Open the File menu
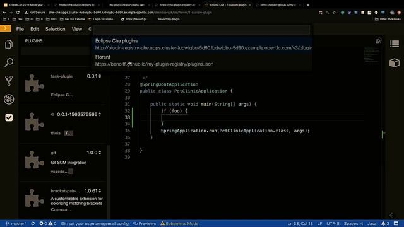 point(20,29)
